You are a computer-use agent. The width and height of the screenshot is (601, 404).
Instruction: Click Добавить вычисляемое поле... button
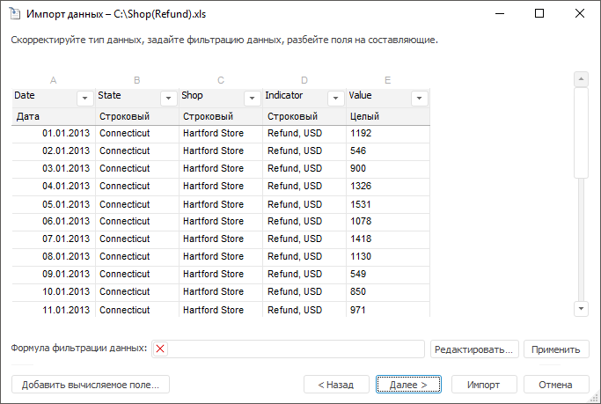(x=91, y=385)
